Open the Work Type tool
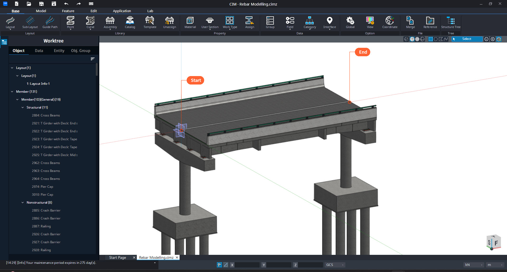Image resolution: width=507 pixels, height=272 pixels. point(230,23)
